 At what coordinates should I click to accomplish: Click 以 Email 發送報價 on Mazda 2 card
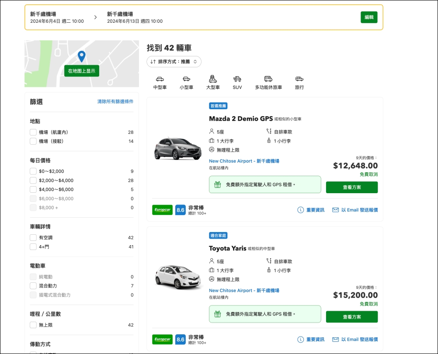359,210
